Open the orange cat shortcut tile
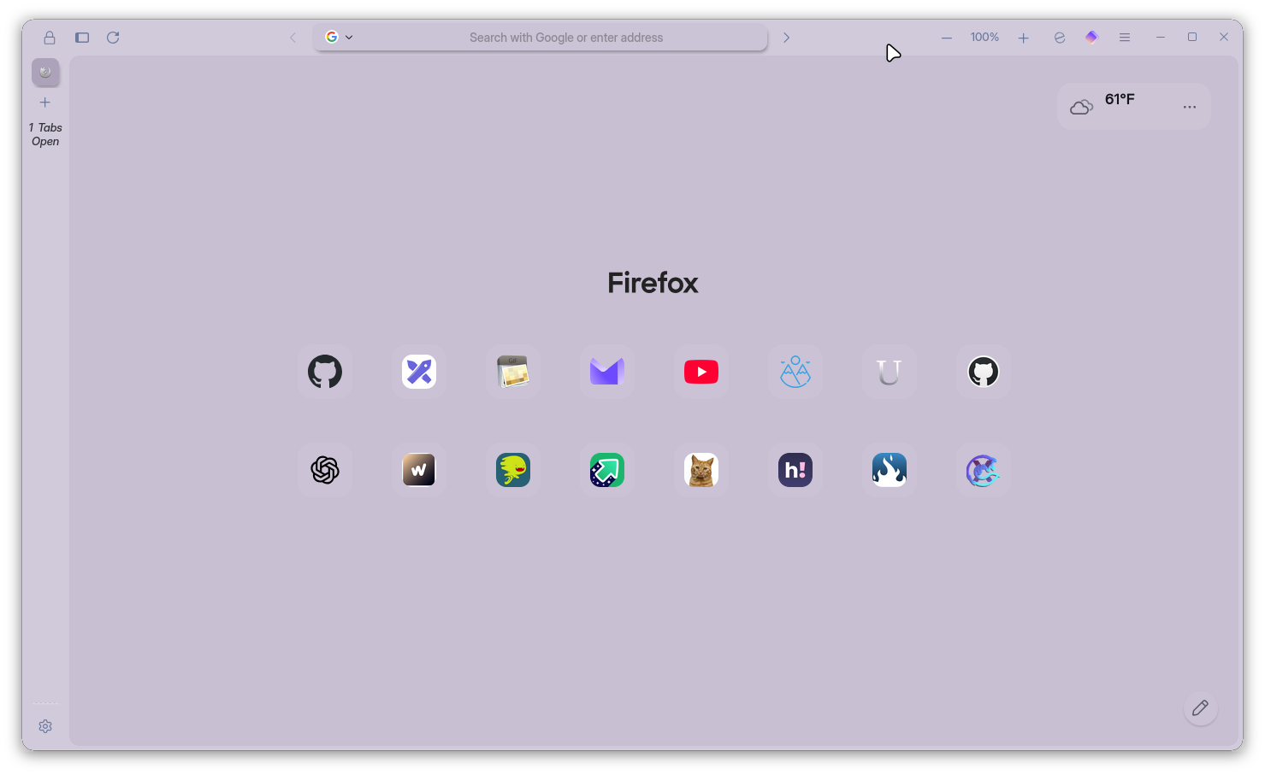Viewport: 1265px width, 775px height. 700,470
